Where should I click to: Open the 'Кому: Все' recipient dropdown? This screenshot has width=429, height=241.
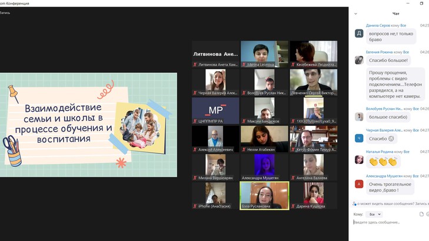point(374,214)
